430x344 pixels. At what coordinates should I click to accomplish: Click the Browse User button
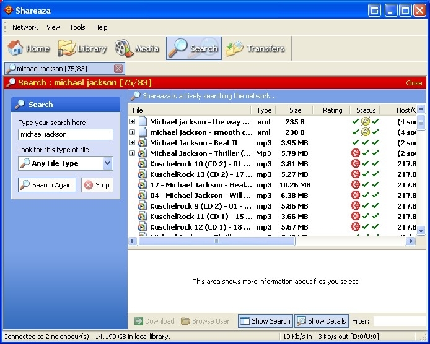pos(205,321)
